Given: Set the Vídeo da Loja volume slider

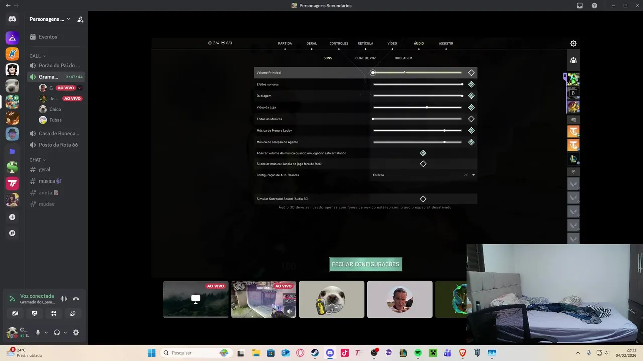Looking at the screenshot, I should coord(417,107).
